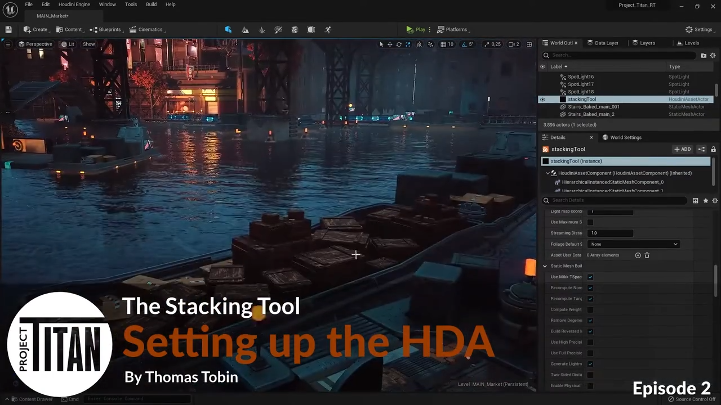721x405 pixels.
Task: Show only favorite properties star icon
Action: tap(705, 200)
